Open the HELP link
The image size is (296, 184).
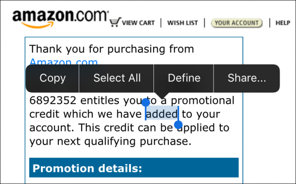tap(283, 23)
